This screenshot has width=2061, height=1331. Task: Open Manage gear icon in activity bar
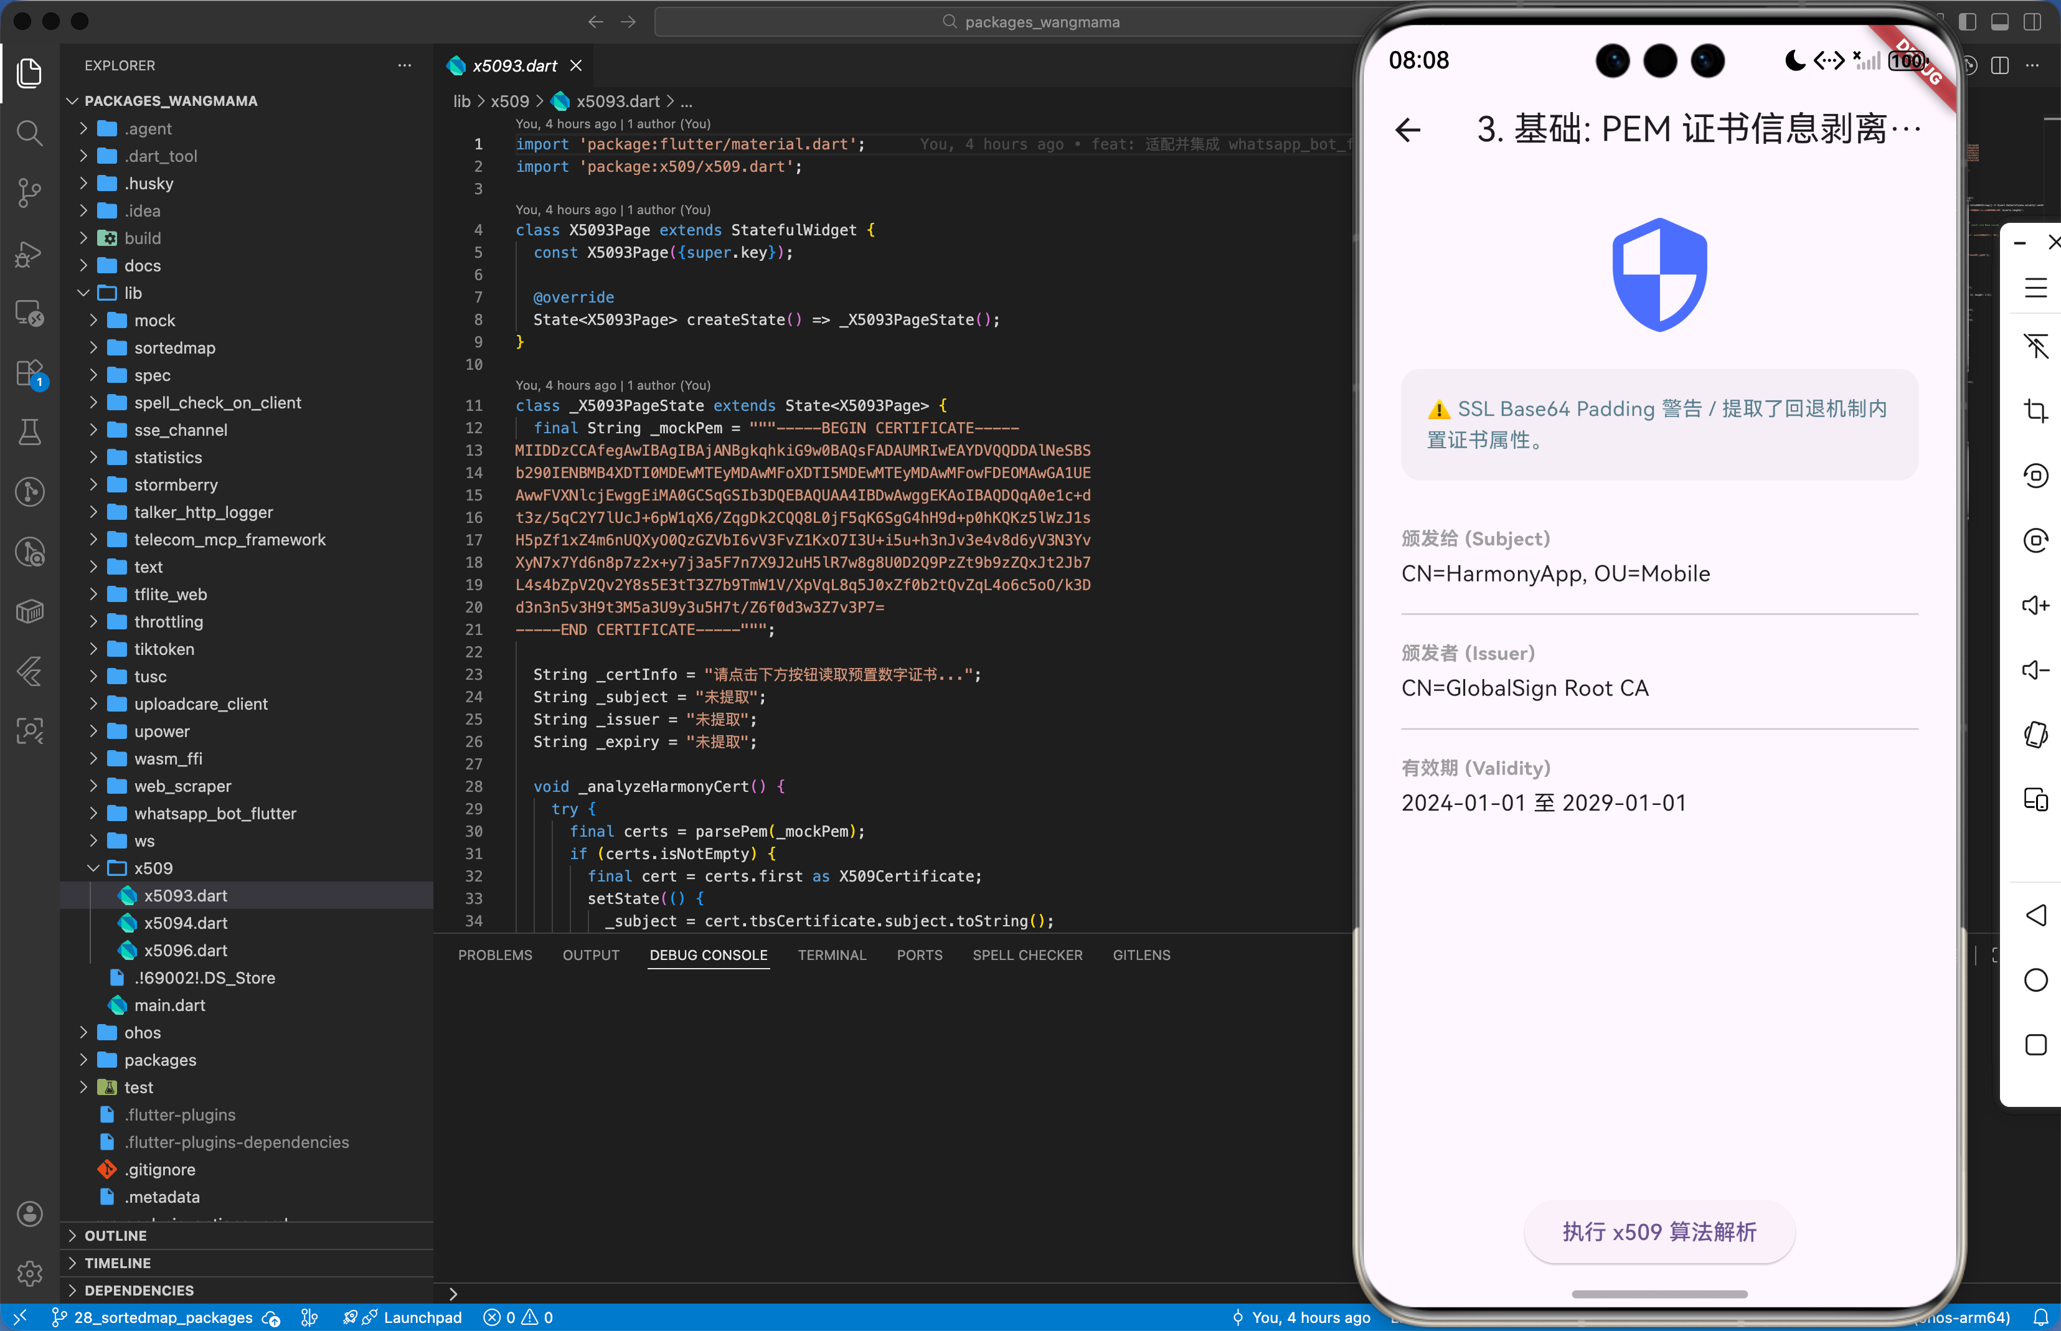tap(29, 1273)
